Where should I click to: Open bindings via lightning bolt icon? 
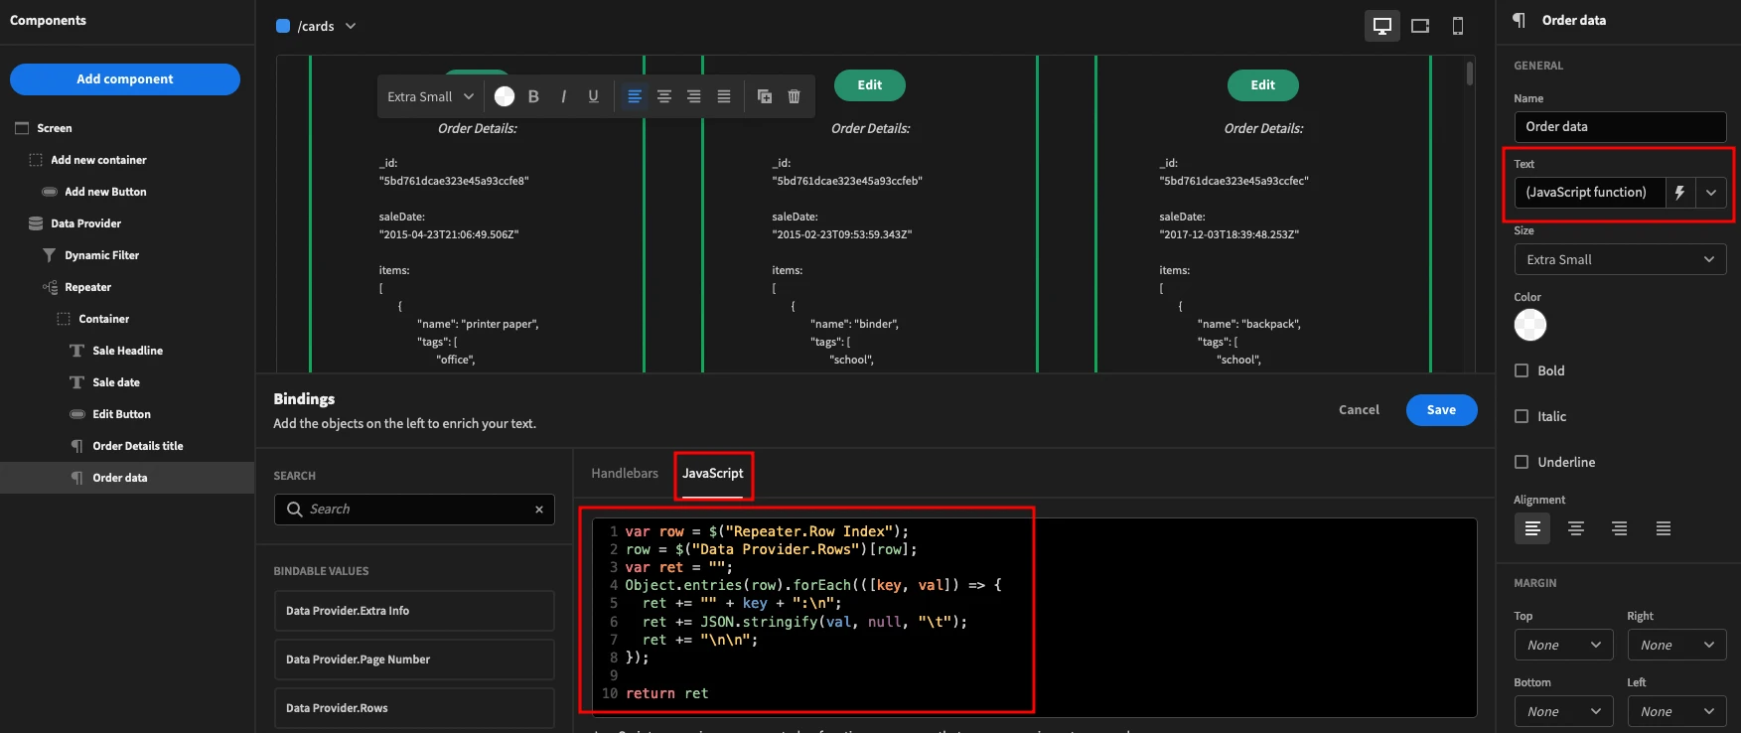tap(1679, 193)
